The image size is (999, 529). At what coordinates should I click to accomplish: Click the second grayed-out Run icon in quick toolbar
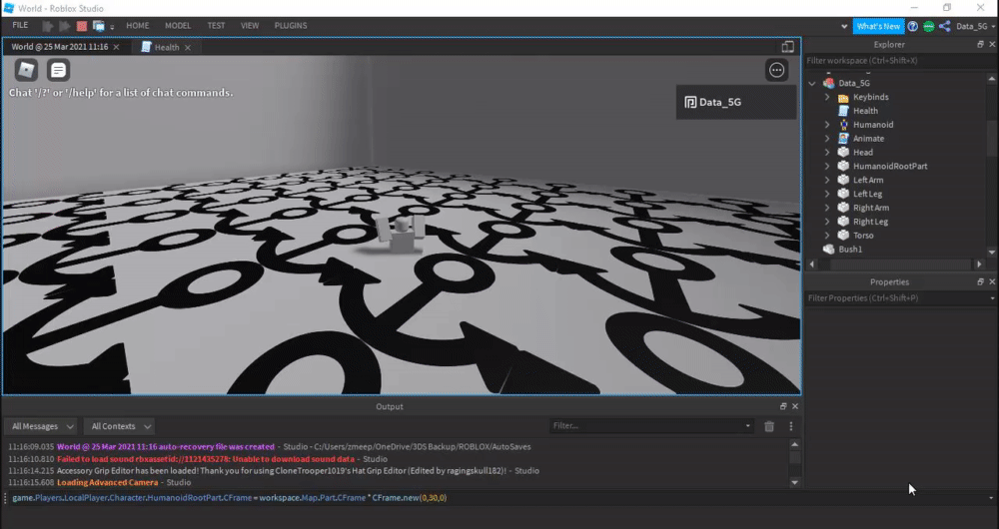[64, 26]
